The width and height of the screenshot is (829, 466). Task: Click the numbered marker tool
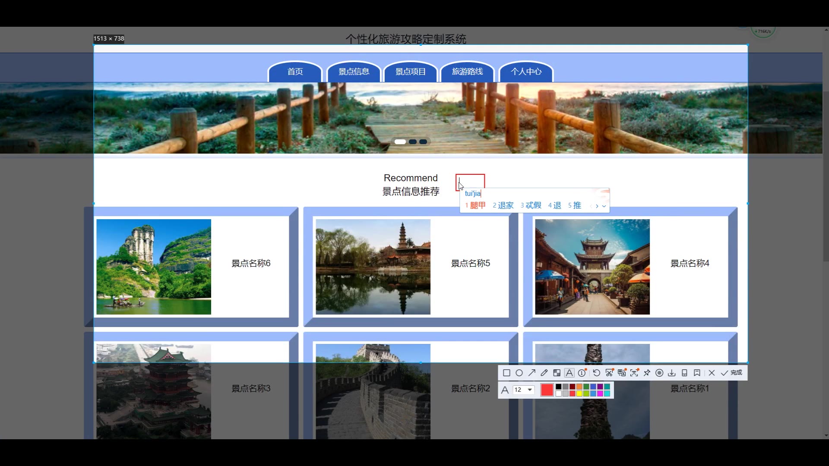tap(582, 373)
